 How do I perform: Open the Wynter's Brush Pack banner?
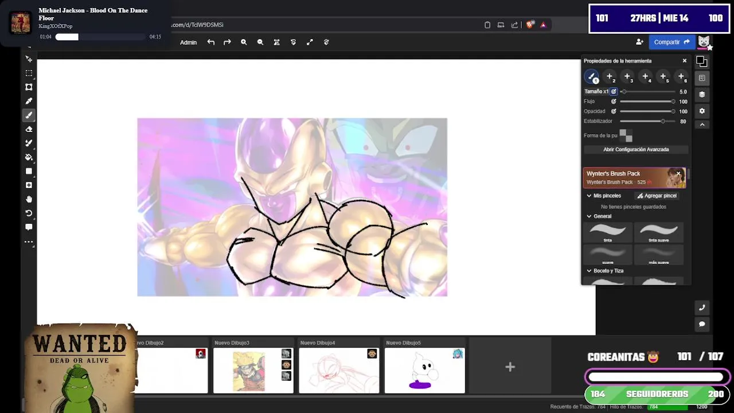click(x=634, y=178)
